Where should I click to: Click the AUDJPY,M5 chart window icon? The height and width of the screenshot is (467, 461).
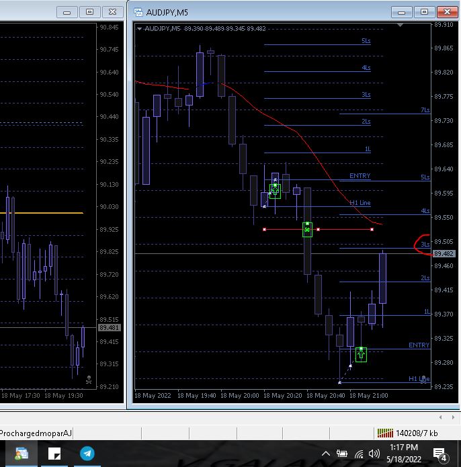pyautogui.click(x=138, y=12)
